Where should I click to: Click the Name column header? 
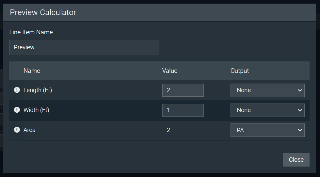32,71
